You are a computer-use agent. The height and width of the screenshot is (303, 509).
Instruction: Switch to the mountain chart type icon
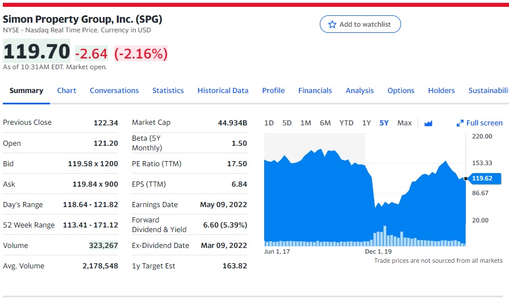(x=428, y=123)
